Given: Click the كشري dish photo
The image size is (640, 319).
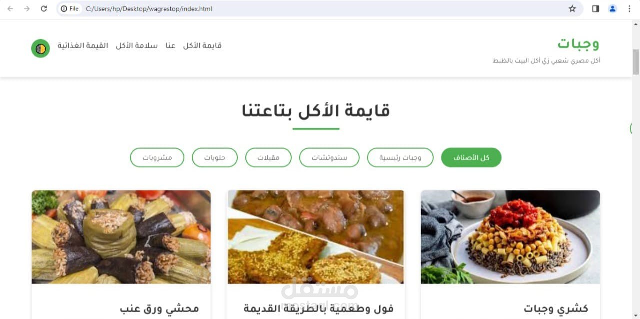Looking at the screenshot, I should point(510,237).
